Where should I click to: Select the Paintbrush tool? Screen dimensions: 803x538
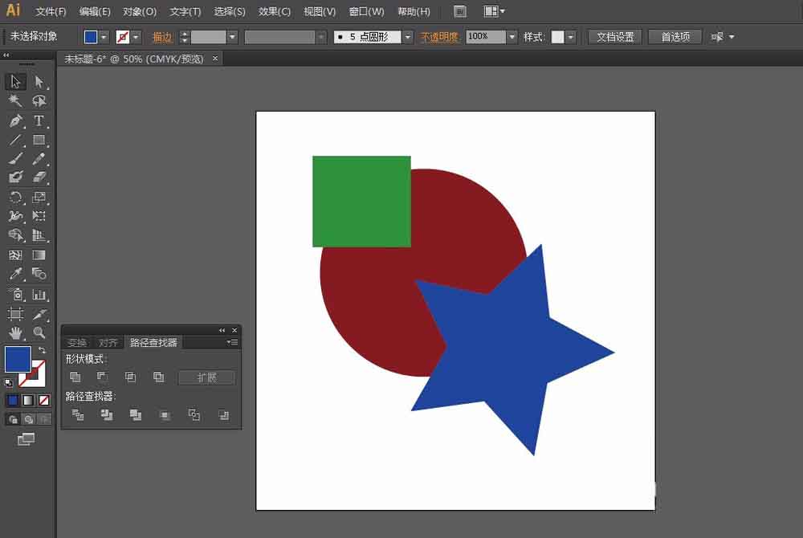(15, 159)
